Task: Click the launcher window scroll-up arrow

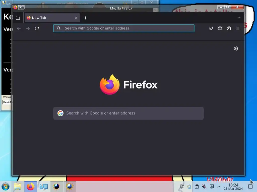Action: (x=155, y=10)
